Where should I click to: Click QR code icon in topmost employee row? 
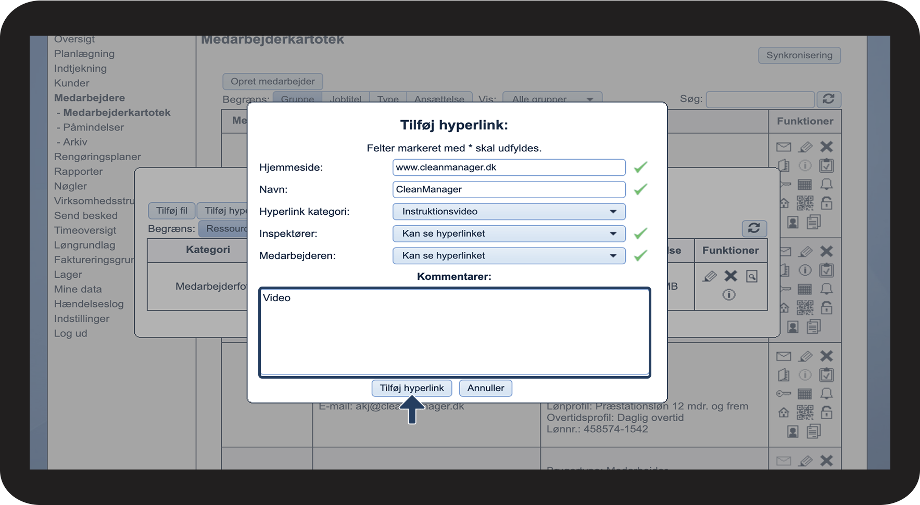805,203
